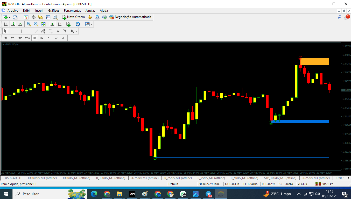Open Telegram from the taskbar
Image resolution: width=351 pixels, height=199 pixels.
208,194
